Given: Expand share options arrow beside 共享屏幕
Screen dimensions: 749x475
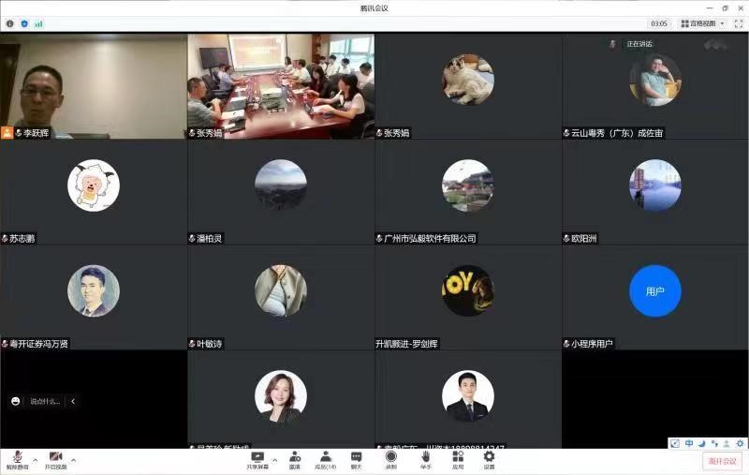Looking at the screenshot, I should (274, 460).
